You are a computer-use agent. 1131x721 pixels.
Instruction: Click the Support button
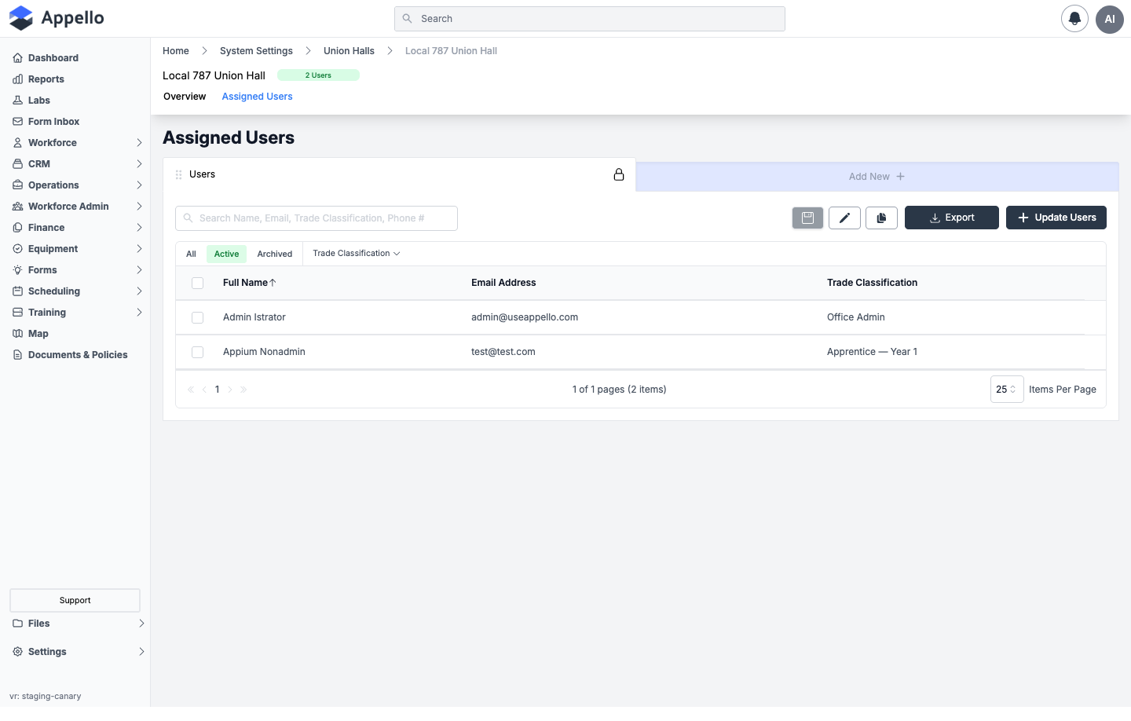[75, 600]
